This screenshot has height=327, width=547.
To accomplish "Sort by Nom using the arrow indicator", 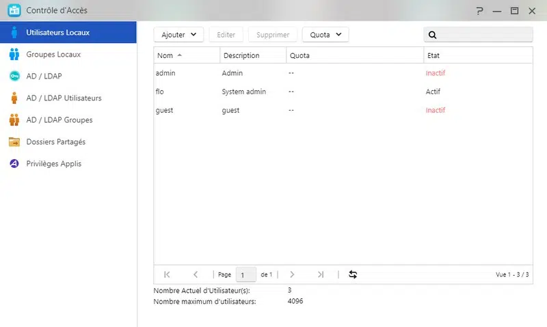I will tap(179, 55).
